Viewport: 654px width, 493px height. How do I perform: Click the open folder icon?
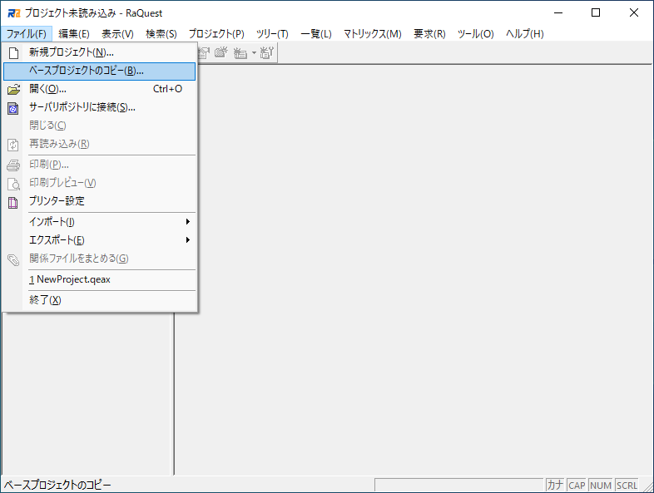(x=13, y=89)
